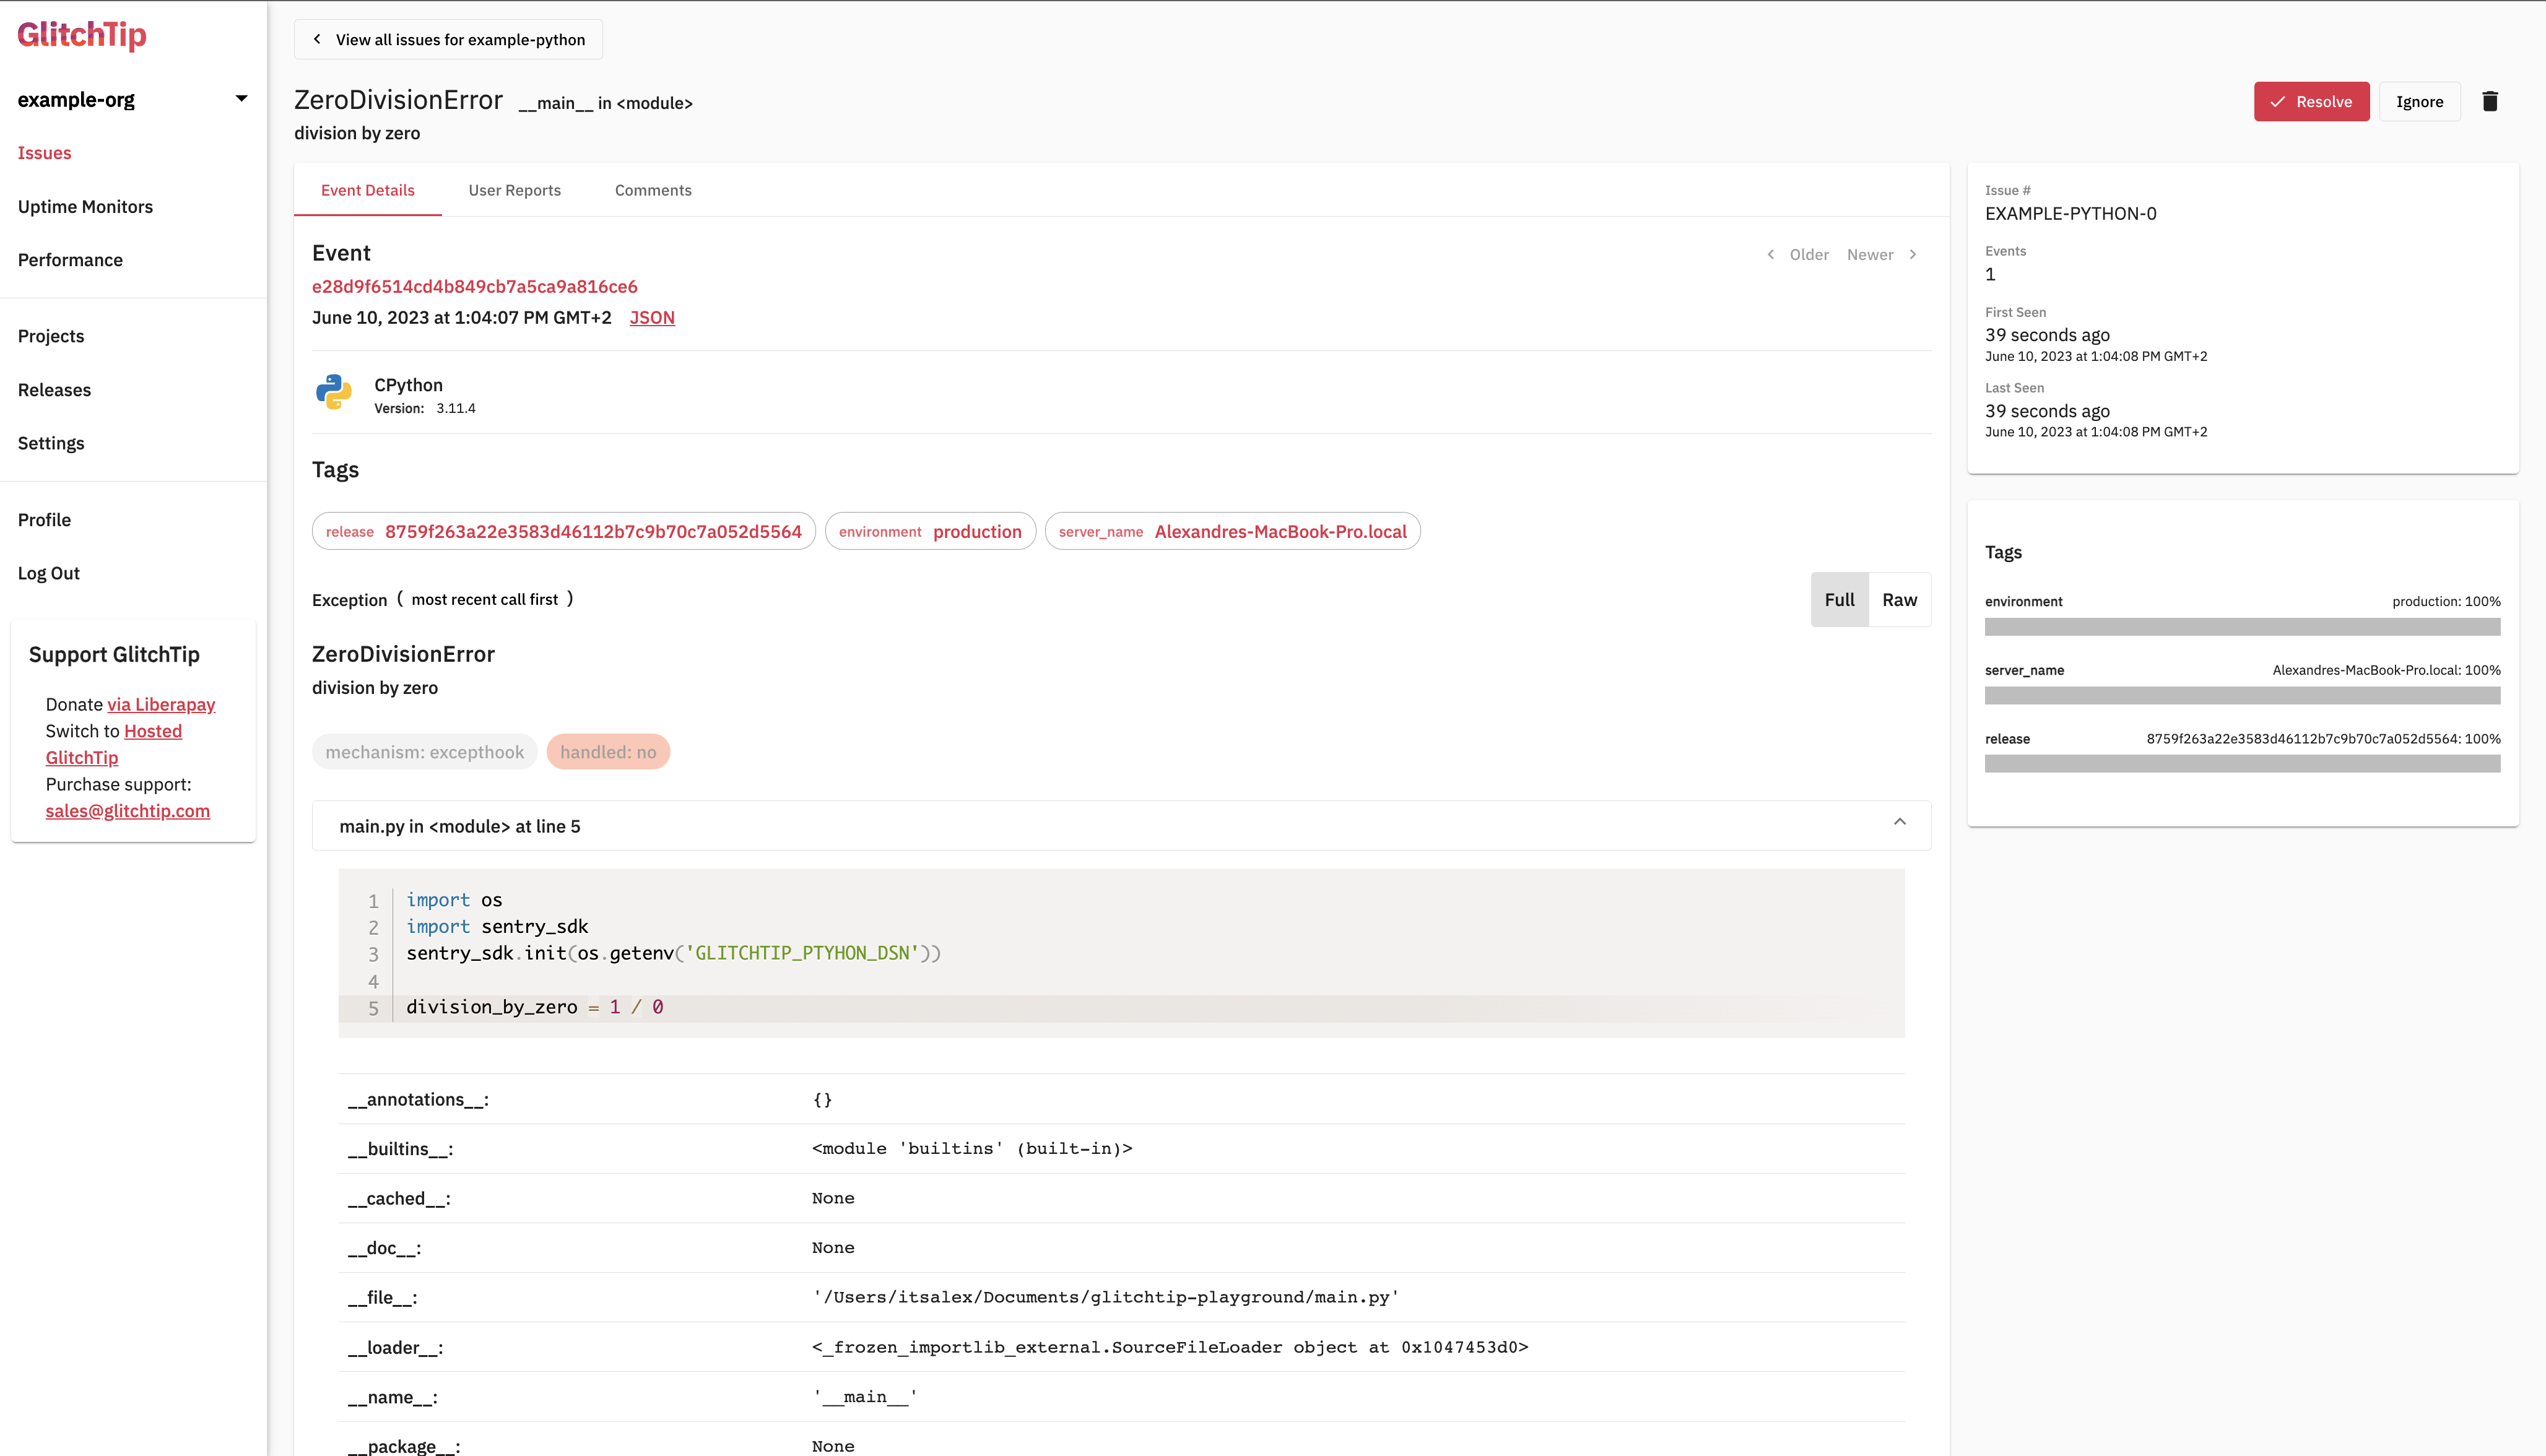Click the environment production tag chip
The height and width of the screenshot is (1456, 2546).
click(x=929, y=531)
